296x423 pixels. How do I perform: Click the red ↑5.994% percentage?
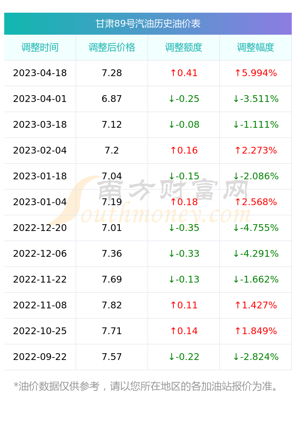(x=255, y=73)
